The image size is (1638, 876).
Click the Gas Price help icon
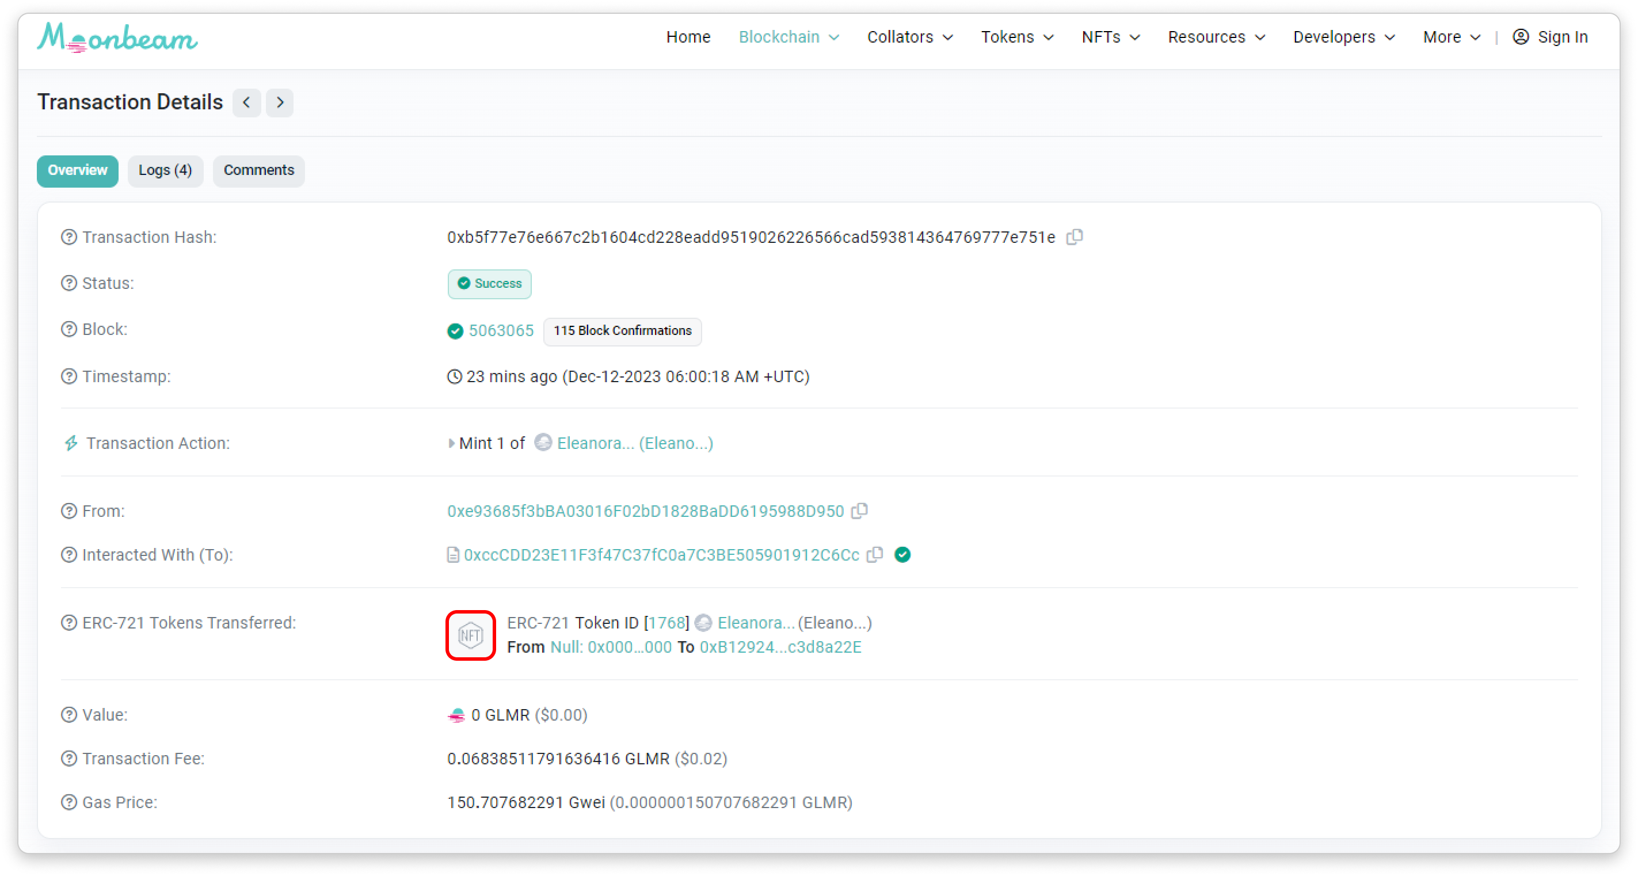pos(68,802)
